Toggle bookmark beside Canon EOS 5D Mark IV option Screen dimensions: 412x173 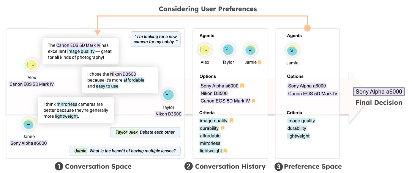254,101
